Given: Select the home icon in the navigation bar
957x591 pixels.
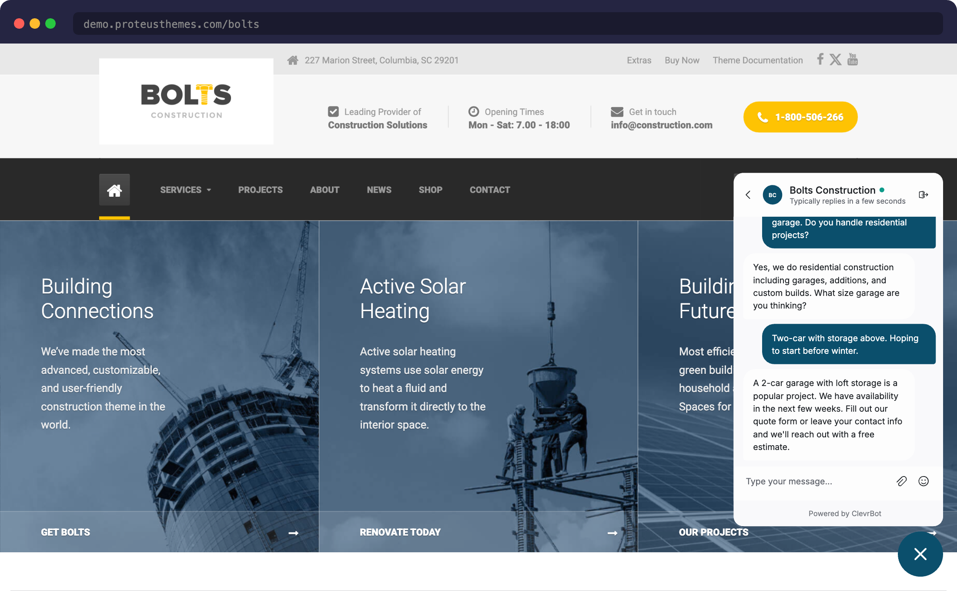Looking at the screenshot, I should (x=114, y=189).
